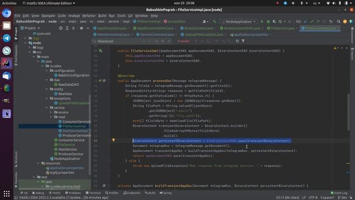
Task: Collapse the dao package
Action: tap(47, 80)
